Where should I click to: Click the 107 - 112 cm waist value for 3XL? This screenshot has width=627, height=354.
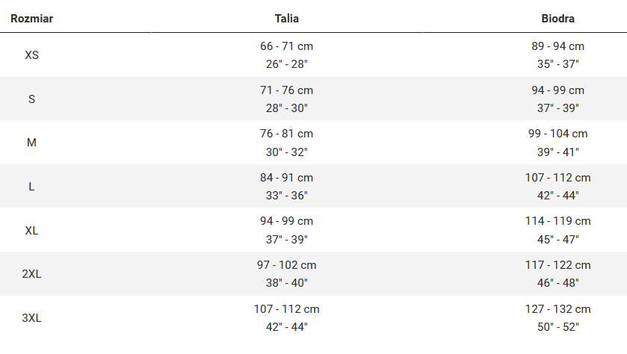[286, 309]
